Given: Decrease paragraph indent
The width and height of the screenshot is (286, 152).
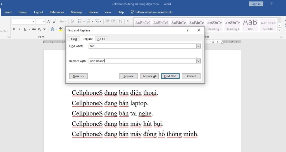Looking at the screenshot, I should point(107,21).
